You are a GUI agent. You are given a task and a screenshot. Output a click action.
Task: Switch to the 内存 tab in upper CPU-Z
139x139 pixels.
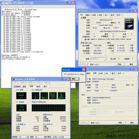(100, 15)
